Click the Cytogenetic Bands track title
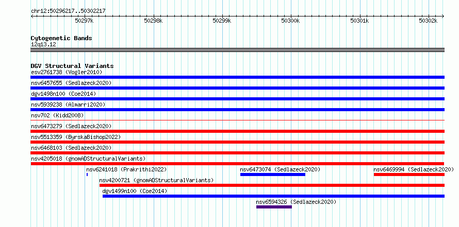459x227 pixels. click(61, 38)
